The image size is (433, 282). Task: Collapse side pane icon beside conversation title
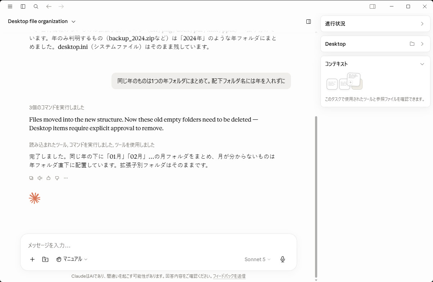pos(309,22)
